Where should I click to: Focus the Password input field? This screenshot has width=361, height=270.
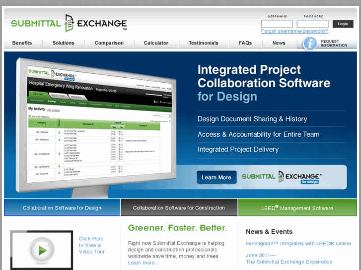(312, 24)
